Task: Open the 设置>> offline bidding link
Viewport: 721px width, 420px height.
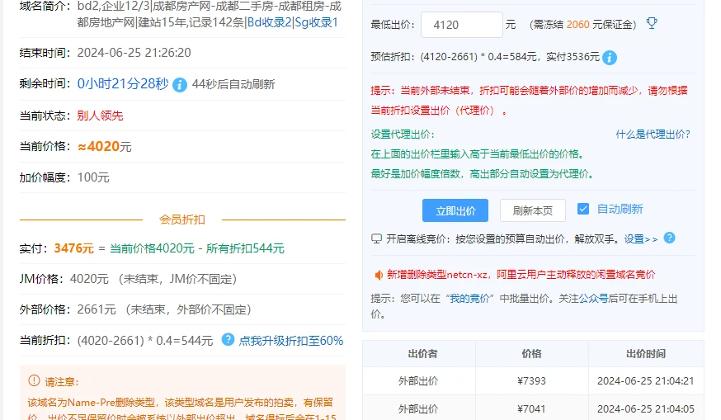Action: [640, 238]
